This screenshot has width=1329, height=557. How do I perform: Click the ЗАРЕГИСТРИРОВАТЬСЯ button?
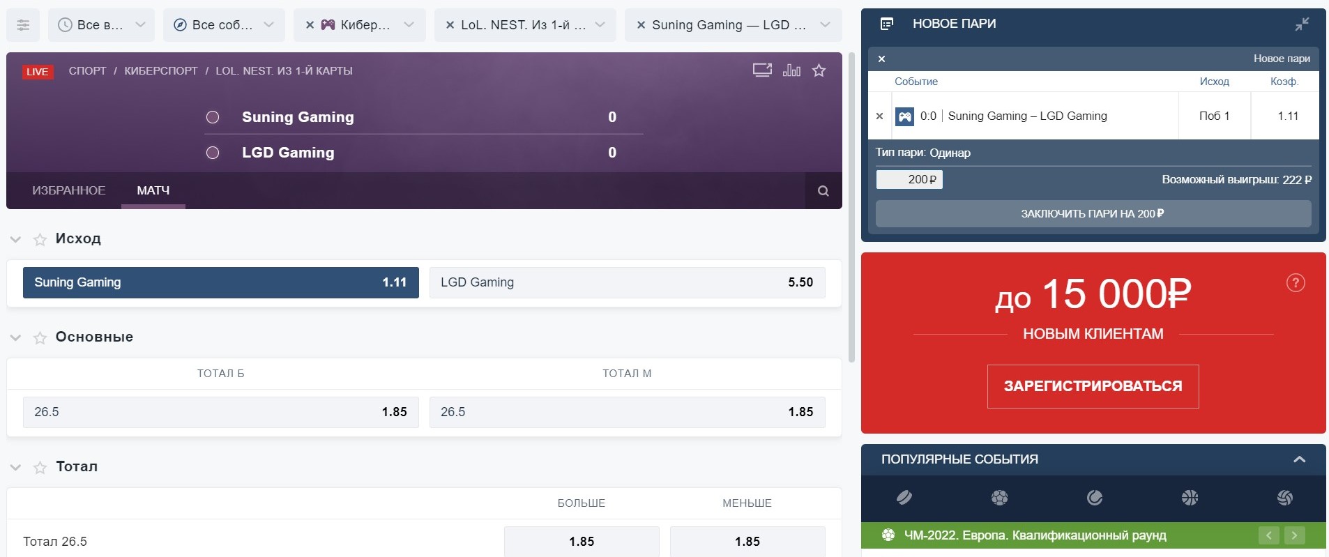1093,386
